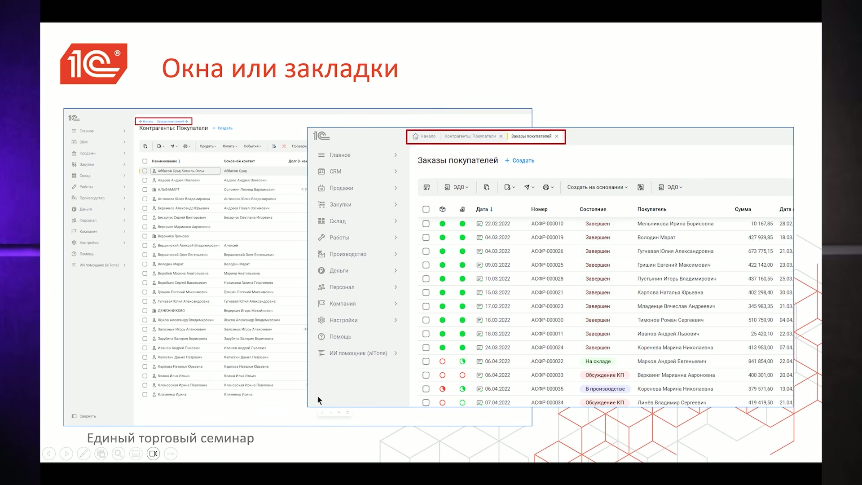Open Склад section in front window sidebar
This screenshot has height=485, width=862.
[358, 221]
